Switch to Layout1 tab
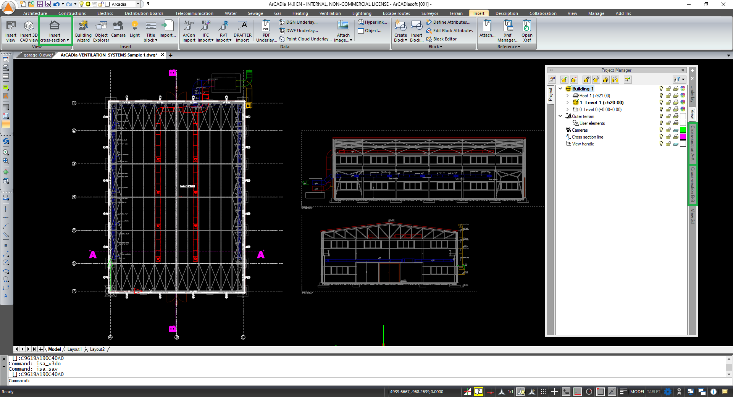This screenshot has height=397, width=733. tap(74, 349)
